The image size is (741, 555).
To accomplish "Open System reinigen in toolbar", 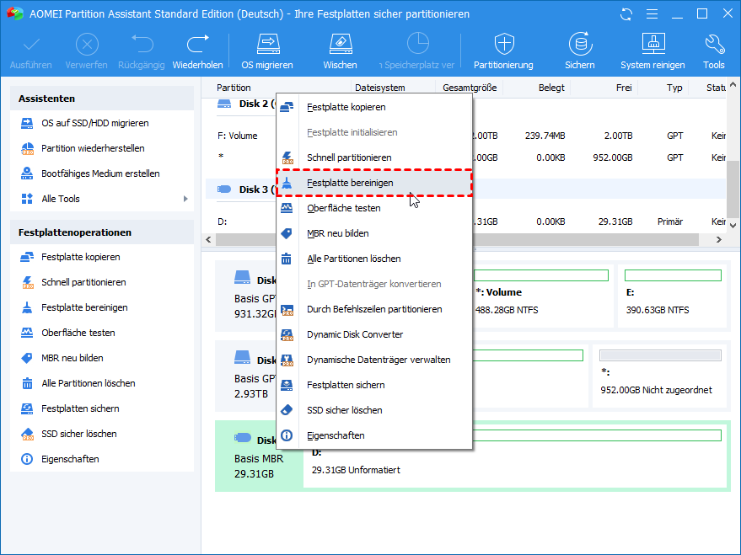I will (x=652, y=51).
